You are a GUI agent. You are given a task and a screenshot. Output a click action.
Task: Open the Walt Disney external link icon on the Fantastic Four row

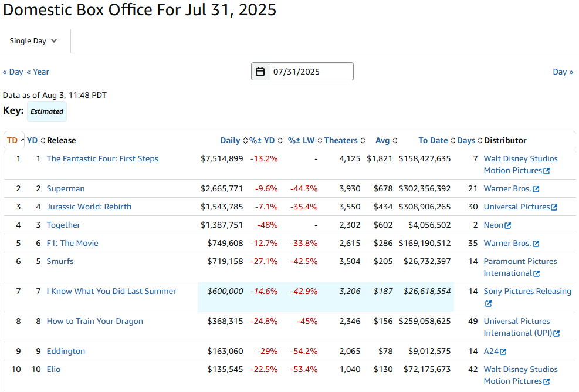[x=547, y=171]
